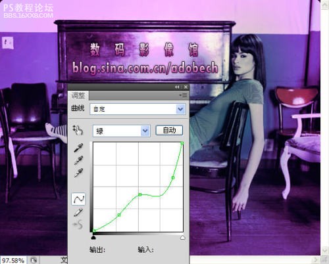
Task: Click the status bar icon beside zoom
Action: point(34,260)
